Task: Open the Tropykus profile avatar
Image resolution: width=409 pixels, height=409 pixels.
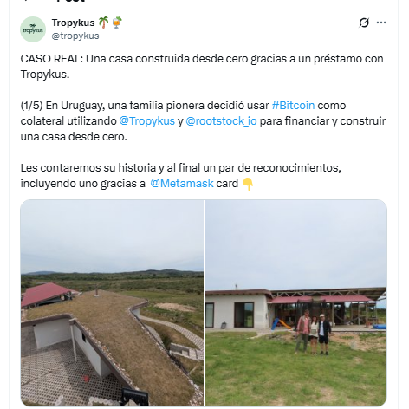Action: pos(33,29)
